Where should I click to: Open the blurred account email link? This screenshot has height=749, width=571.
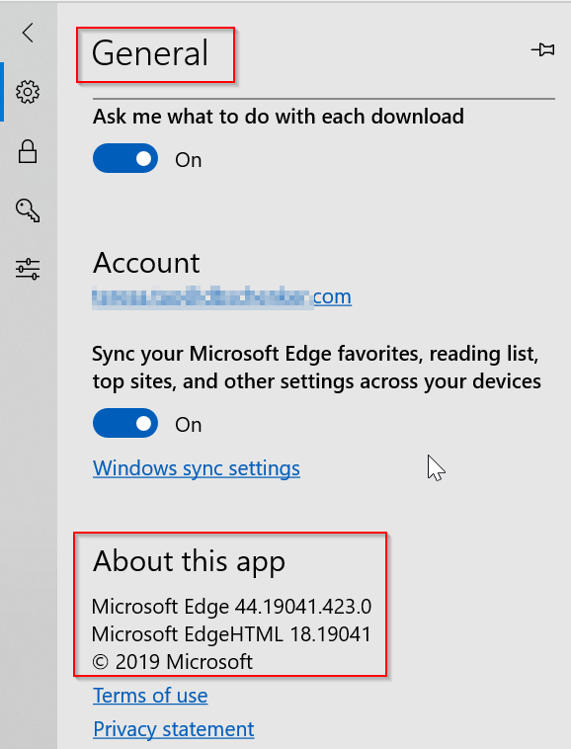(x=222, y=297)
